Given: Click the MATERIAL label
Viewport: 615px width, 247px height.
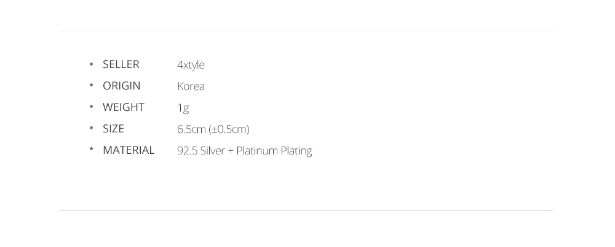Looking at the screenshot, I should click(129, 150).
